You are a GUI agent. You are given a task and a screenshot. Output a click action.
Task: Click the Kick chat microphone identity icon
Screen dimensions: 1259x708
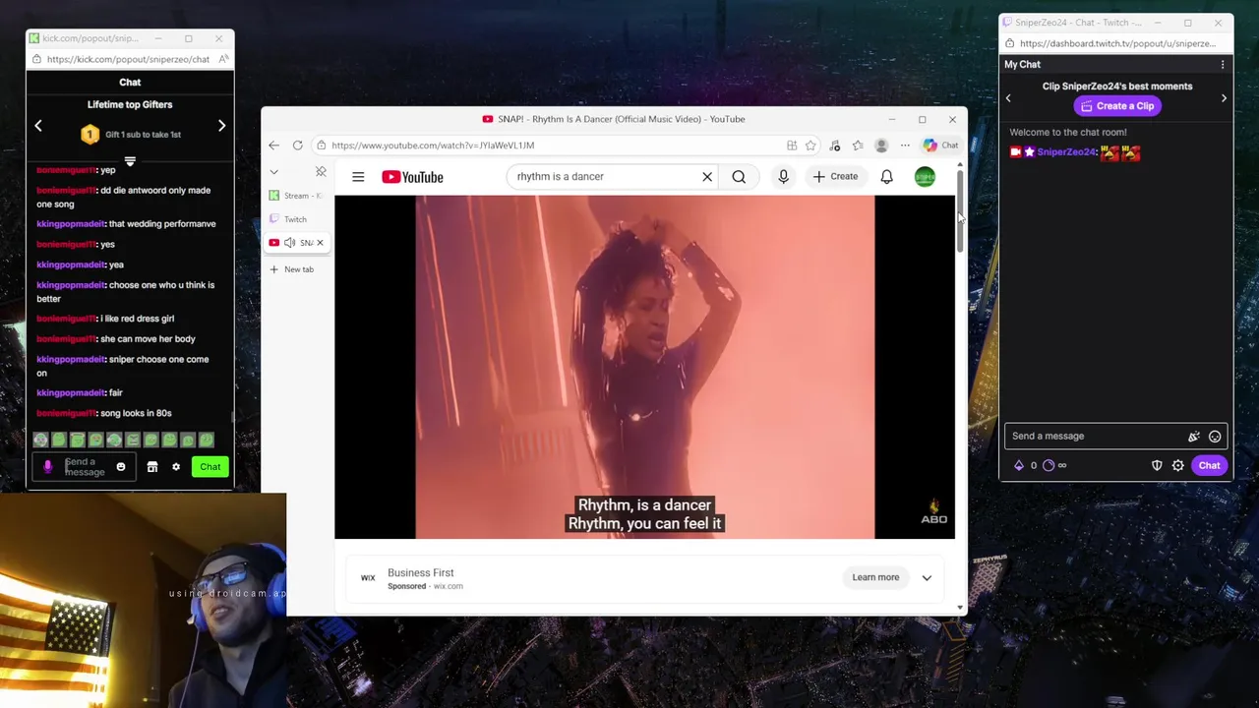(x=47, y=467)
